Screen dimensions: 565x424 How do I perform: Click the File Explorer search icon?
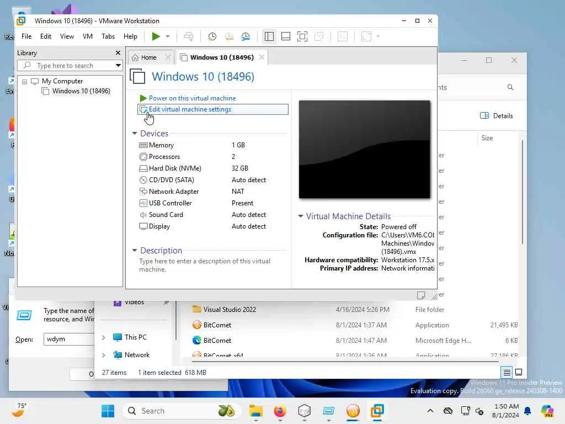pos(510,87)
